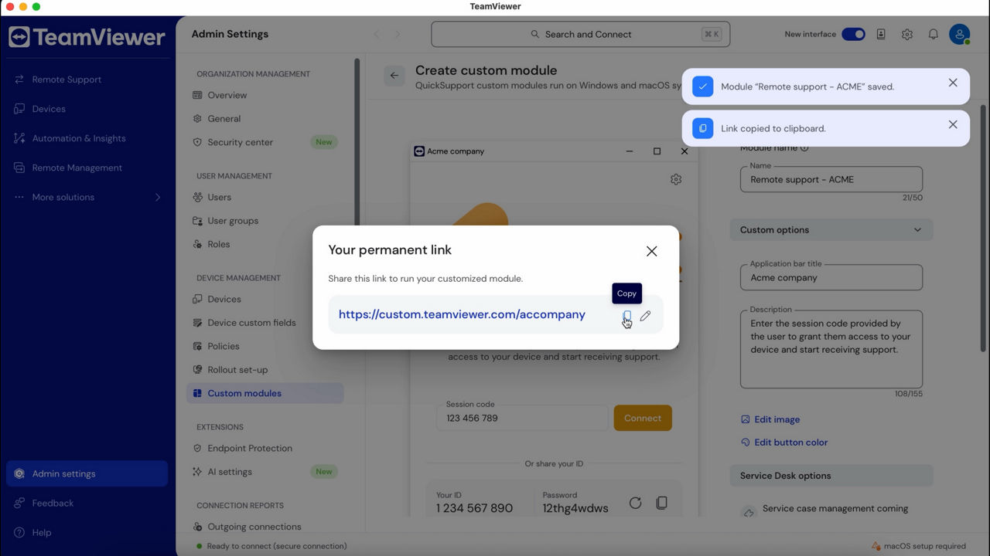
Task: Dismiss the link copied notification
Action: click(x=953, y=124)
